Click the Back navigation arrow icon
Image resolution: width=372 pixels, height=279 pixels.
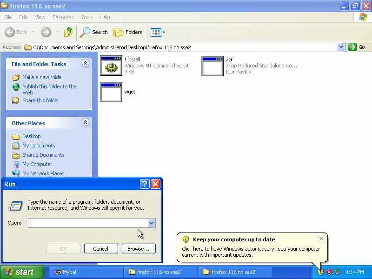pyautogui.click(x=10, y=32)
